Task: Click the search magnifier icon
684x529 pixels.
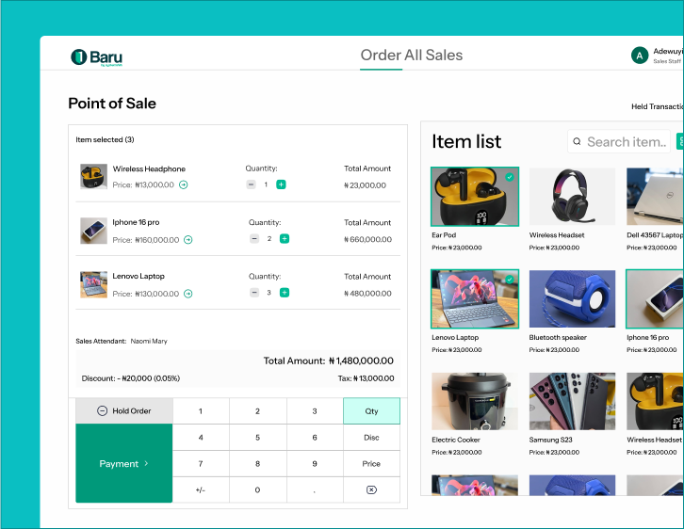Action: click(x=577, y=141)
